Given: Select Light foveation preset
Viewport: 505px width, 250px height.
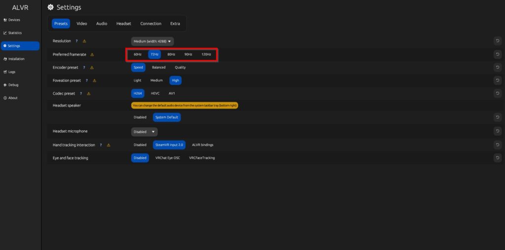Looking at the screenshot, I should [138, 80].
